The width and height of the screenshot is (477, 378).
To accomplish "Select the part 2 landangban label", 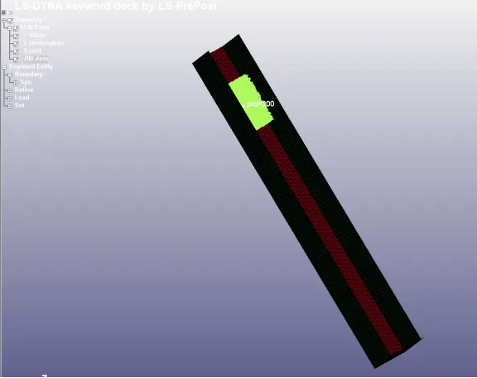I will (x=44, y=43).
